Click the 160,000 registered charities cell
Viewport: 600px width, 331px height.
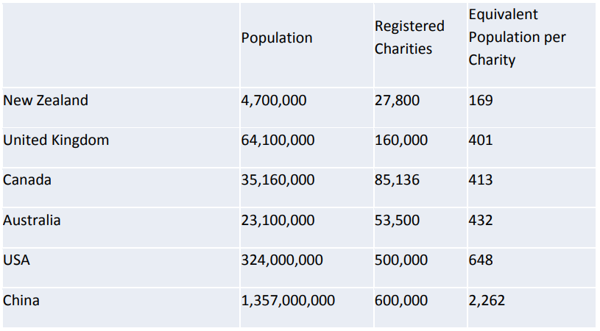click(x=401, y=140)
